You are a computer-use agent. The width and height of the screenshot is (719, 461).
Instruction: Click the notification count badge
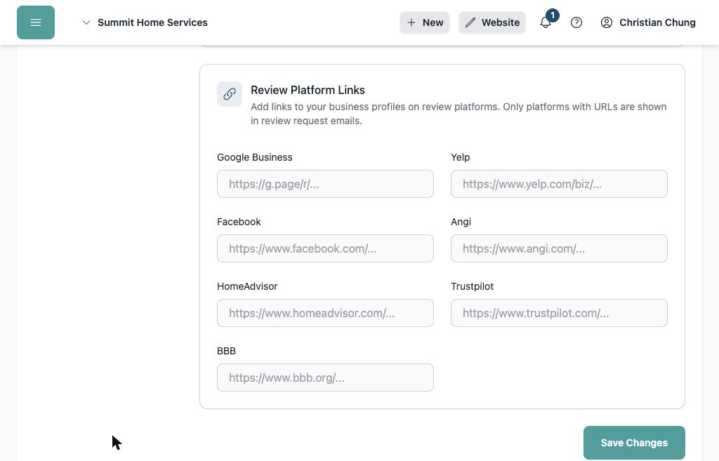tap(553, 15)
